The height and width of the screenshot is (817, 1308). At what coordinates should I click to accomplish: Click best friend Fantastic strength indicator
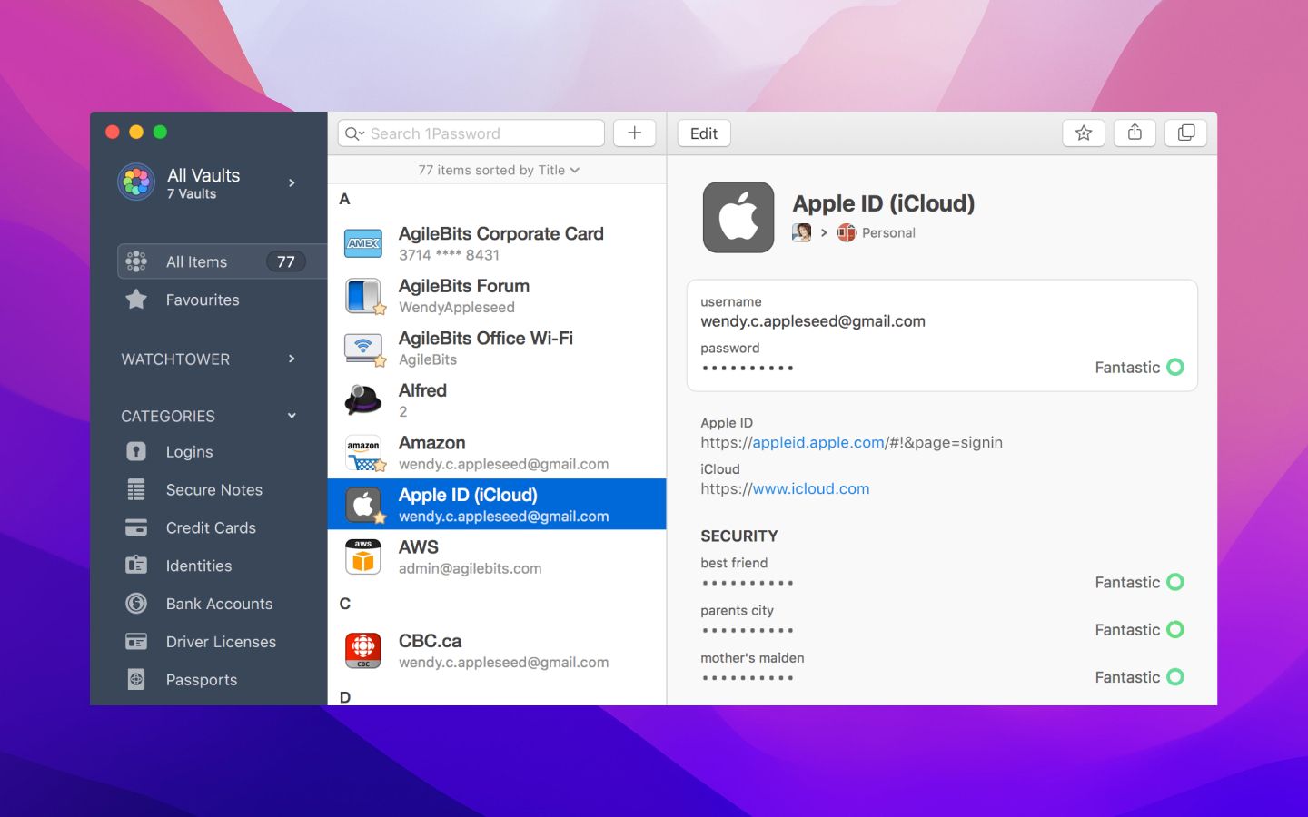tap(1175, 582)
